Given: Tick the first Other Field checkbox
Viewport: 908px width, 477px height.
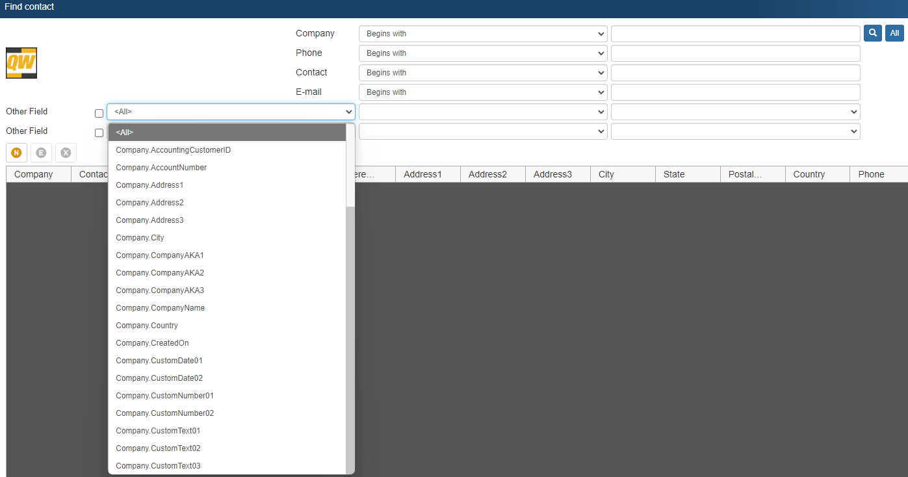Looking at the screenshot, I should (99, 113).
